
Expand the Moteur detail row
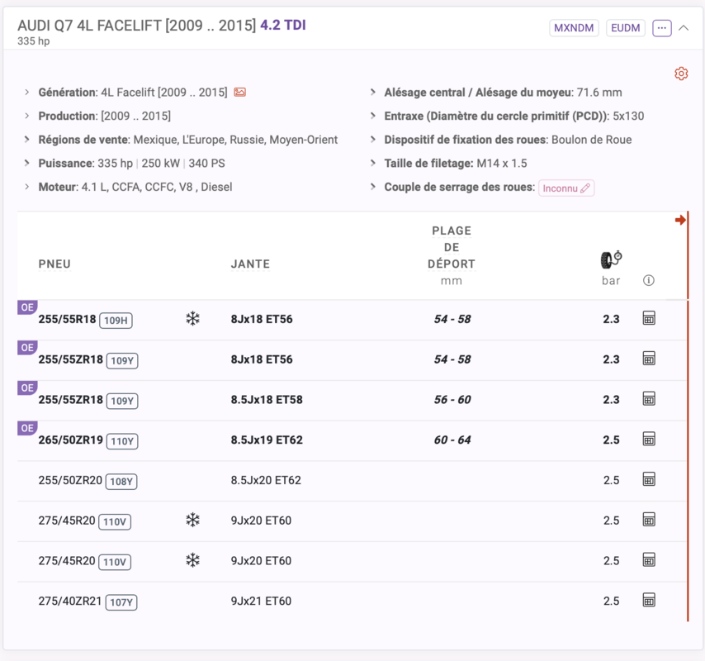[27, 187]
